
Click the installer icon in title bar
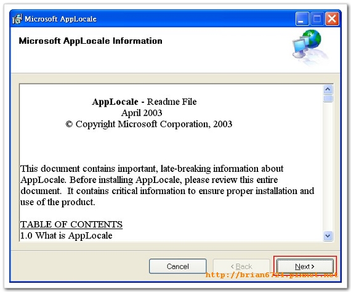17,19
